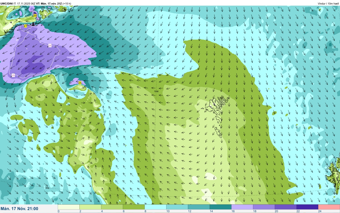Select the 2–4 light green legend swatch
The width and height of the screenshot is (340, 213).
click(90, 207)
